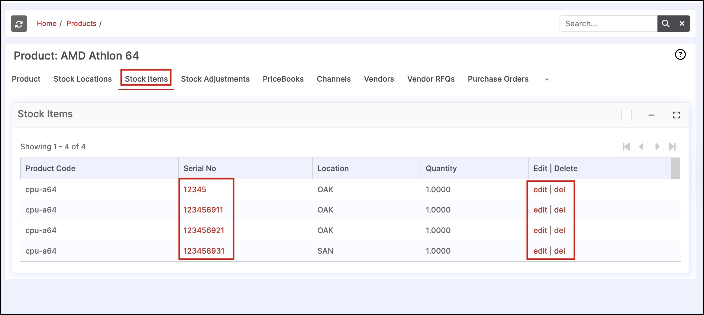Edit the stock item with serial 12345
This screenshot has width=704, height=315.
coord(540,190)
